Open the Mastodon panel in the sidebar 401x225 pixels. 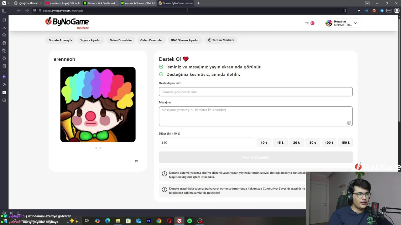click(x=4, y=77)
